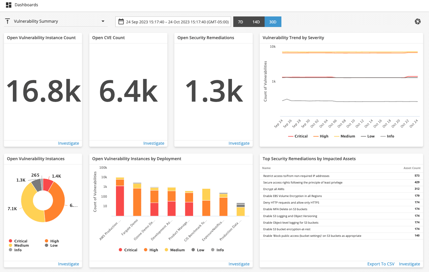Click High legend entry under donut chart
429x272 pixels.
click(x=52, y=241)
